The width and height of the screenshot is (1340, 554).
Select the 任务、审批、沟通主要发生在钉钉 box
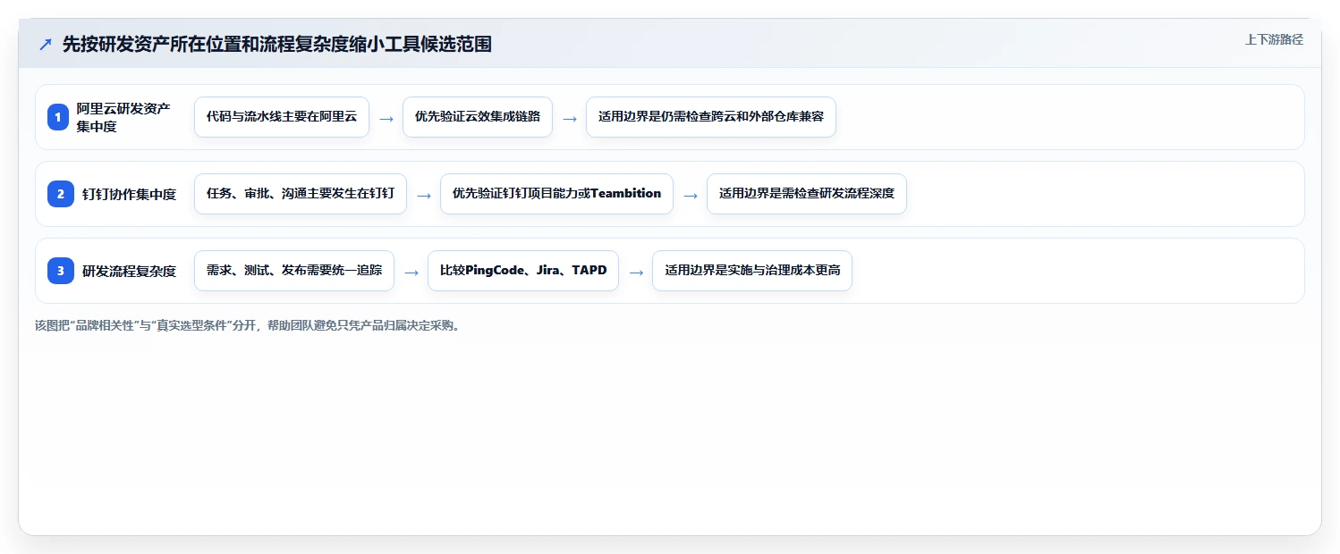(x=301, y=194)
